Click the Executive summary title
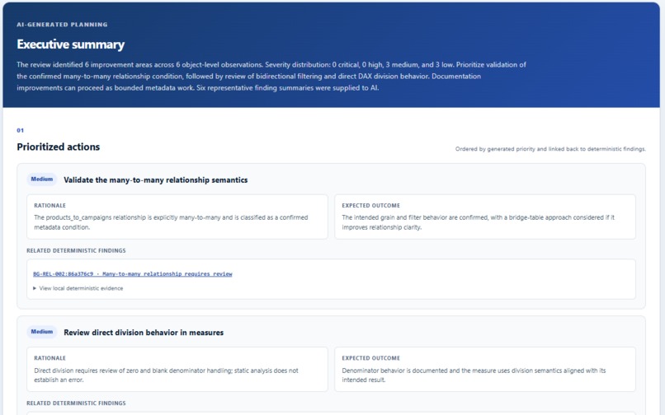The image size is (665, 415). (x=70, y=44)
